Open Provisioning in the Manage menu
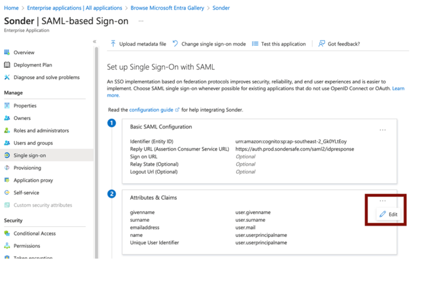 pyautogui.click(x=27, y=168)
